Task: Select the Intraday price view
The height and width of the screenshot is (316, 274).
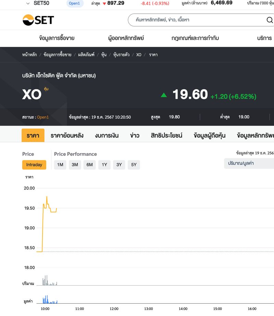Action: tap(34, 165)
